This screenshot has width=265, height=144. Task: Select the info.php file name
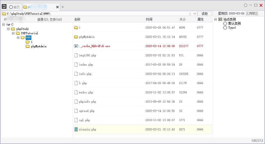pyautogui.click(x=85, y=74)
